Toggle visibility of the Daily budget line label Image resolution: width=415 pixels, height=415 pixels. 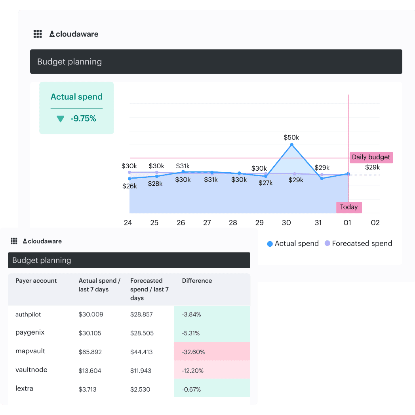pyautogui.click(x=371, y=157)
